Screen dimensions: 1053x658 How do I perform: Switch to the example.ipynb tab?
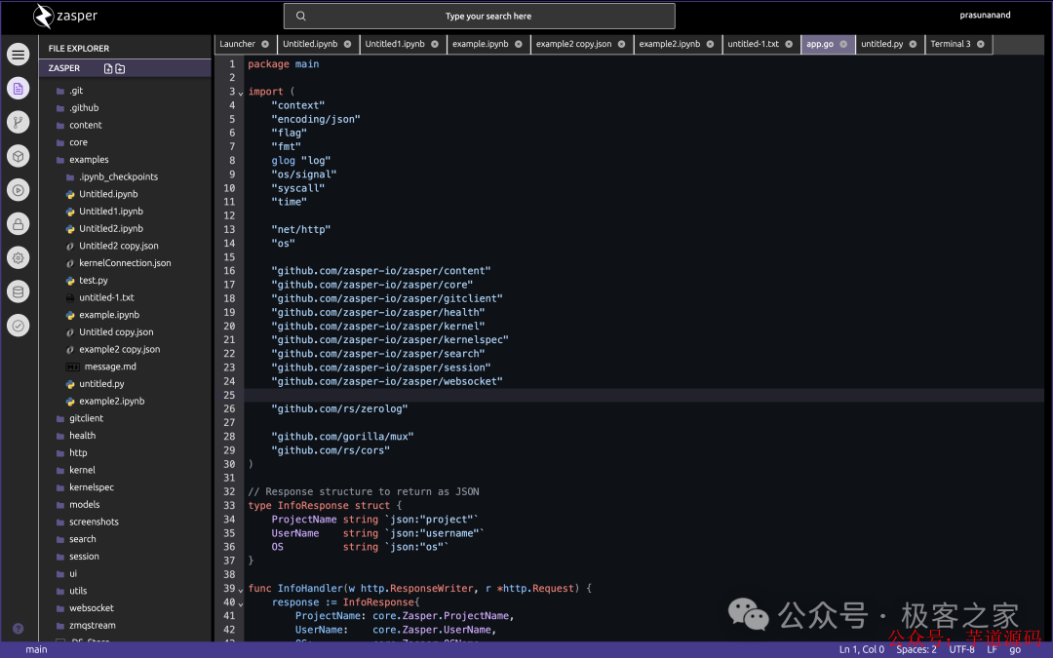pos(480,44)
